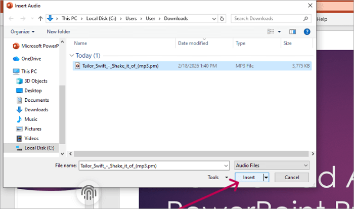354x209 pixels.
Task: Click navigation pane scroll up arrow
Action: [62, 42]
